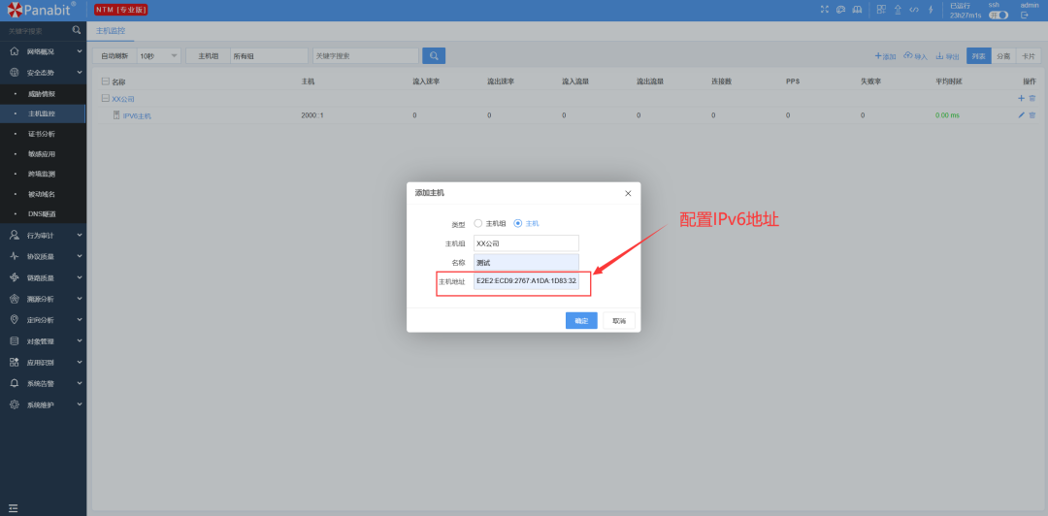Open the 证书分析 submenu item

pyautogui.click(x=43, y=134)
